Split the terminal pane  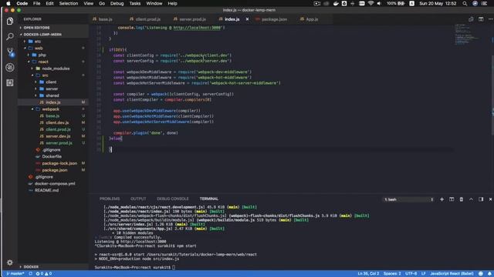click(452, 199)
